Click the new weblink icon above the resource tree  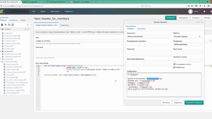6,25
